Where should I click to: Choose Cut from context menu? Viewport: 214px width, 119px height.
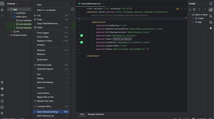(x=51, y=16)
